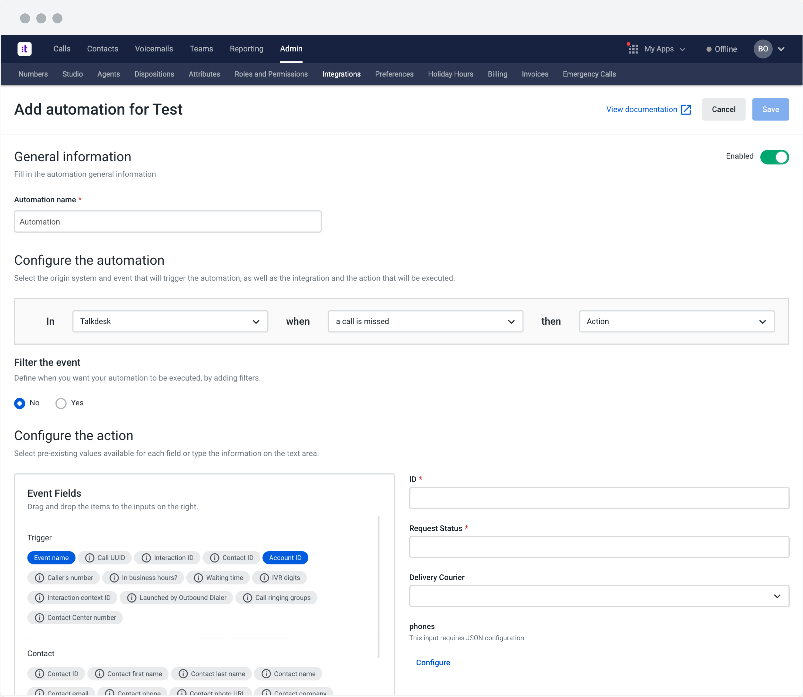803x697 pixels.
Task: Click the Automation name input field
Action: (168, 221)
